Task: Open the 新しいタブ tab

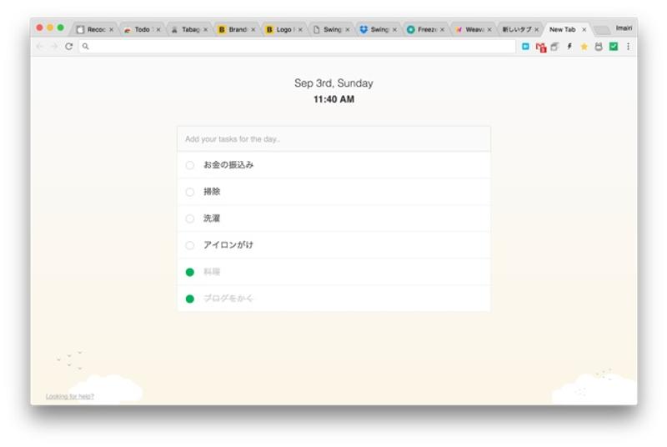Action: pyautogui.click(x=519, y=29)
